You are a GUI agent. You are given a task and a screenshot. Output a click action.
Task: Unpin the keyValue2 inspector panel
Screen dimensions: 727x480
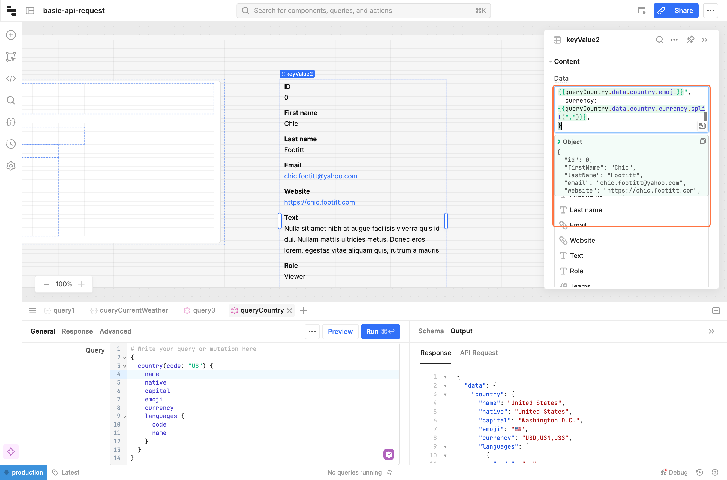coord(690,40)
